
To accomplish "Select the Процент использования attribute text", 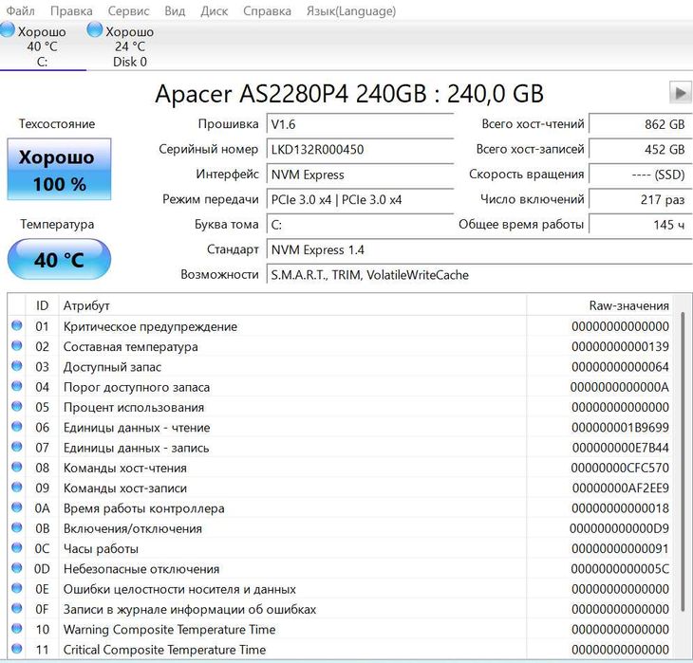I will pos(134,407).
